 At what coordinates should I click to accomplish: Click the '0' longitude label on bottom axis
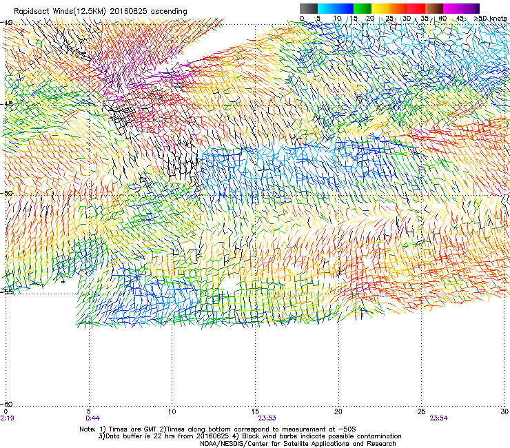6,411
